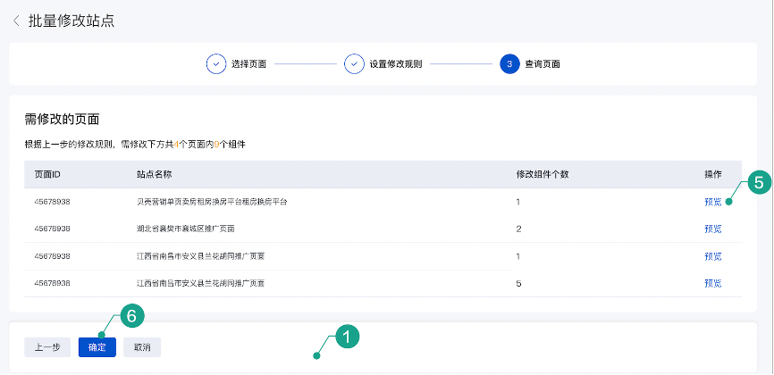Confirm with the blue 确定 button
Image resolution: width=774 pixels, height=375 pixels.
click(x=97, y=347)
